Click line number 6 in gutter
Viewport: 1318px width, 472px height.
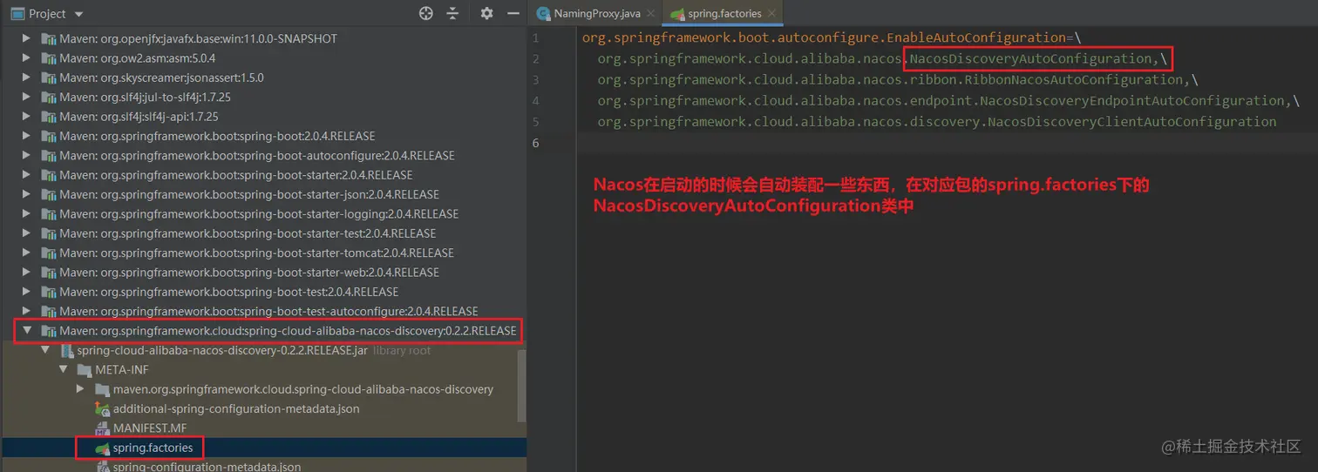[535, 142]
